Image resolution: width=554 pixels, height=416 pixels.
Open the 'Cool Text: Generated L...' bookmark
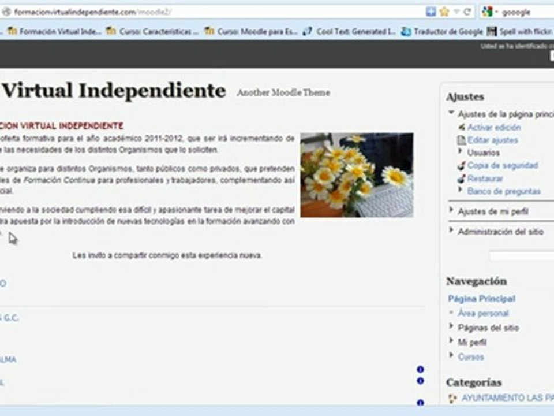(350, 31)
